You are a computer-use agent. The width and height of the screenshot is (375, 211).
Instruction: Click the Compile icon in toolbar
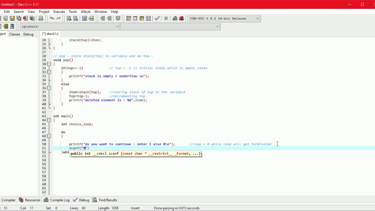coord(129,18)
